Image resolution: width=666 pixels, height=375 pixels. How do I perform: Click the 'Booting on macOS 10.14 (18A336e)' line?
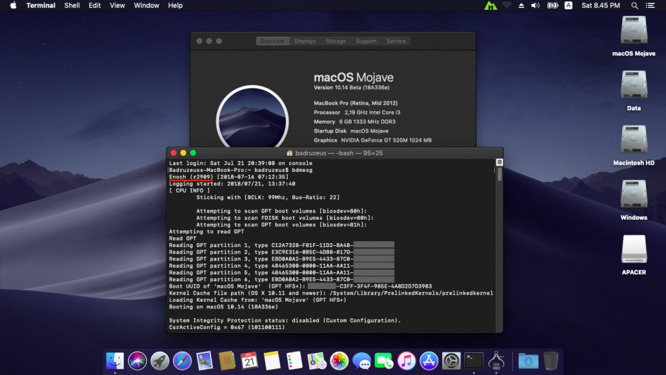click(223, 307)
